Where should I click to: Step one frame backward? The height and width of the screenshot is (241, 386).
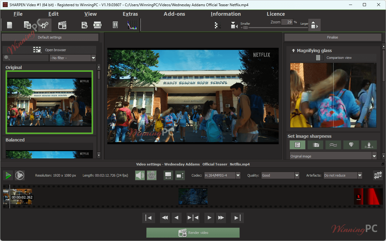(176, 218)
